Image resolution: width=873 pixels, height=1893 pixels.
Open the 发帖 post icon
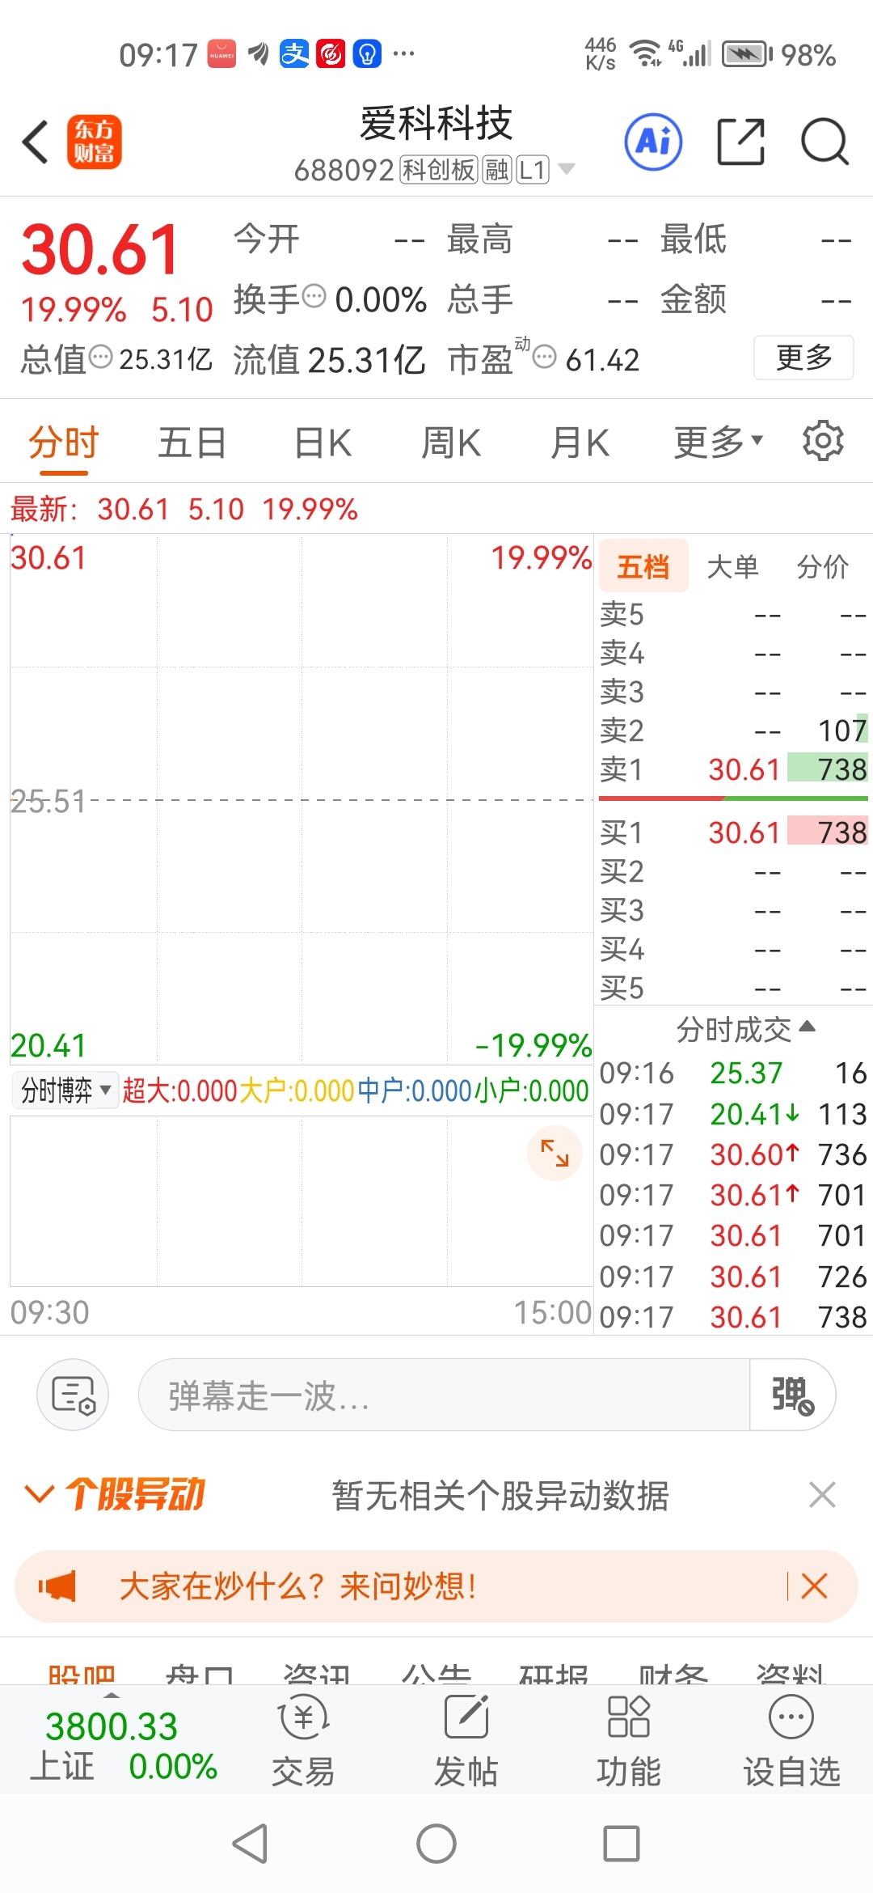(x=466, y=1741)
